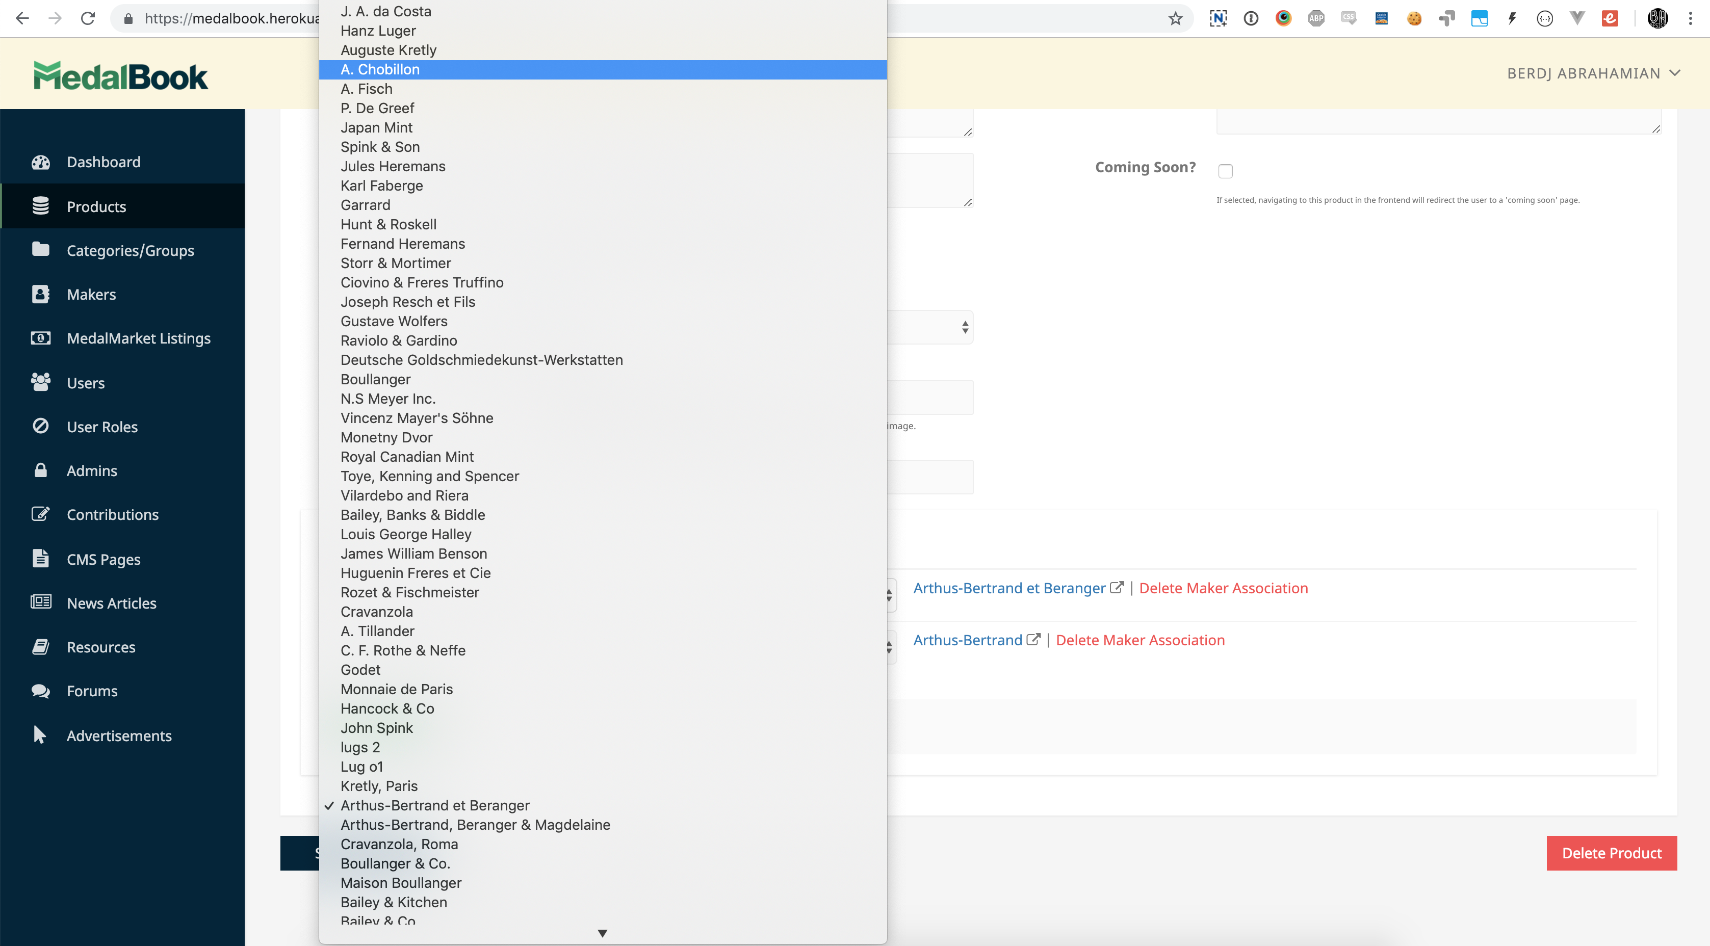Select N.S Meyer Inc. option

point(603,398)
